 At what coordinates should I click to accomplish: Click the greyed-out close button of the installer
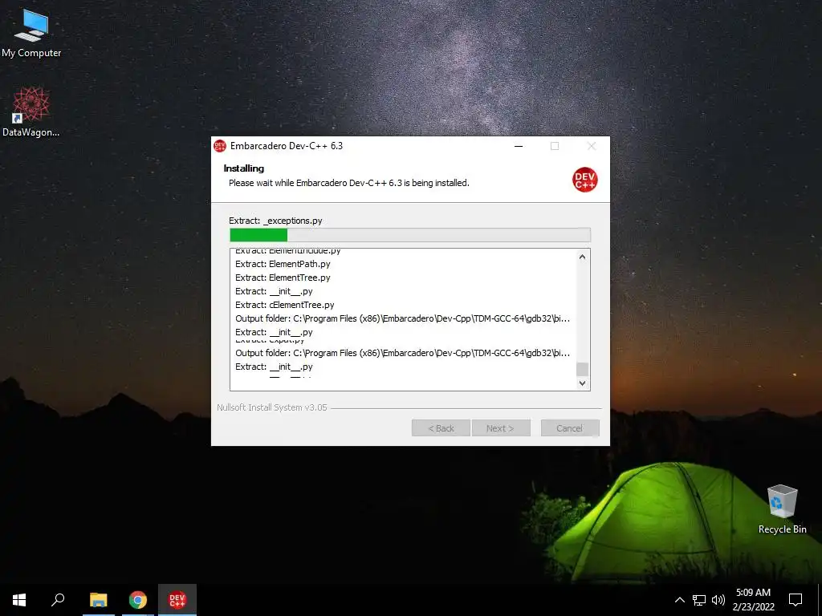[x=592, y=146]
